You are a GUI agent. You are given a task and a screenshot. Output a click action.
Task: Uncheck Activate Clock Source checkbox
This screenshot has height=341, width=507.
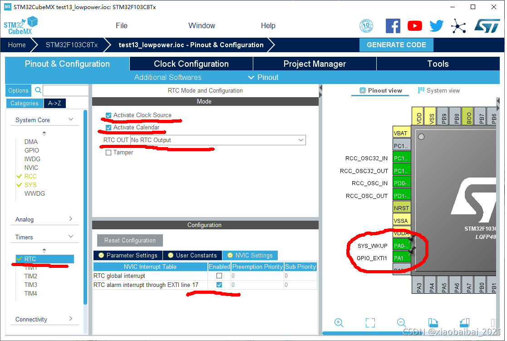pyautogui.click(x=108, y=115)
